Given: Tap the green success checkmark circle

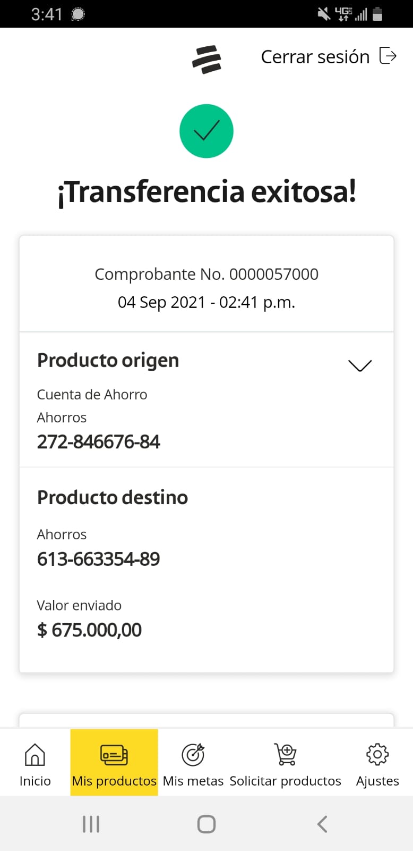Looking at the screenshot, I should 206,131.
